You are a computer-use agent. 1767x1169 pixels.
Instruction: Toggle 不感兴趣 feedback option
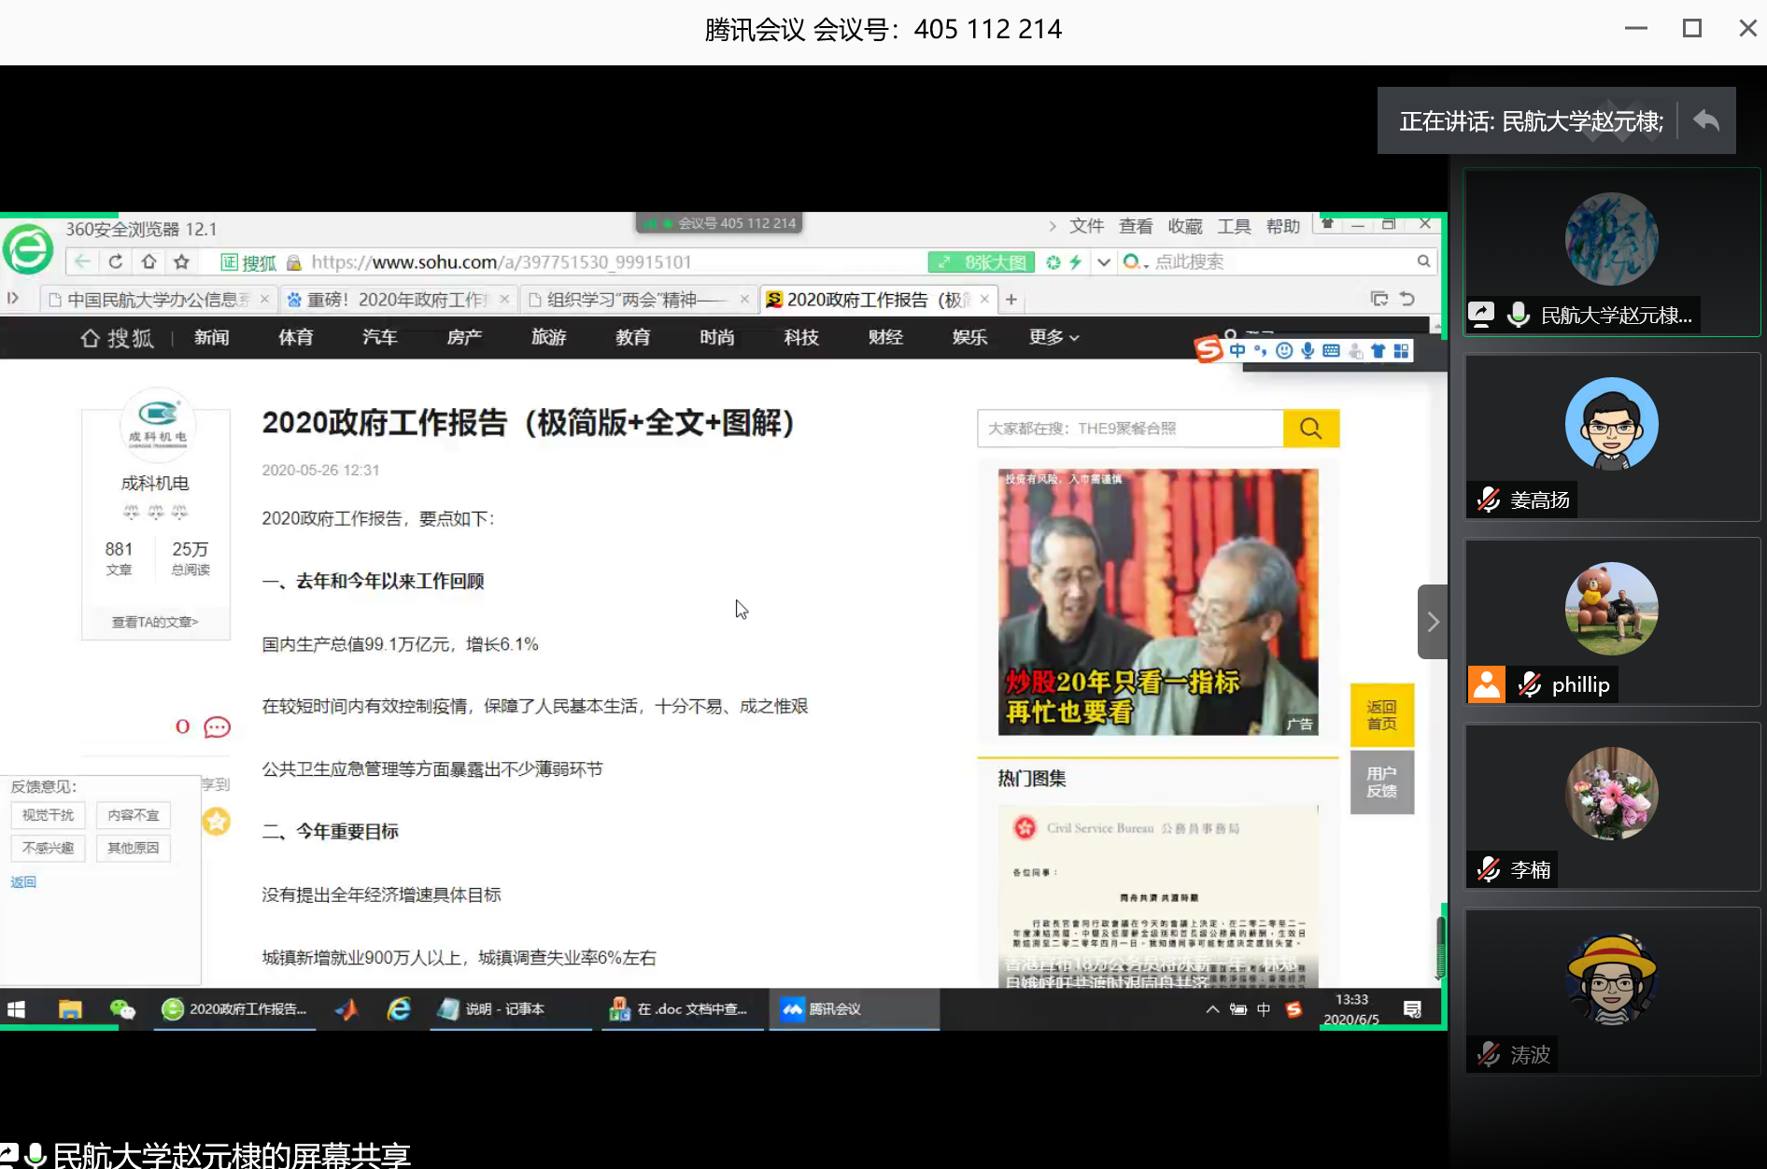coord(49,848)
